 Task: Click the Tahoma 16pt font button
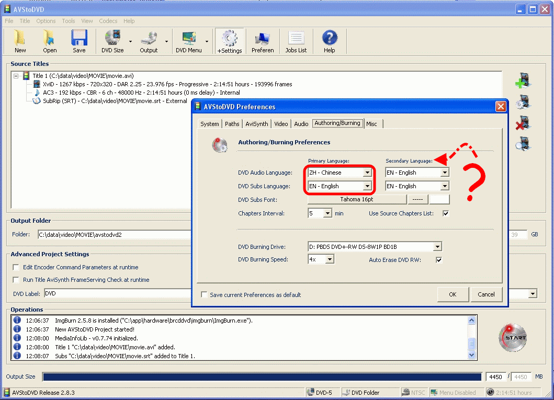pyautogui.click(x=357, y=199)
